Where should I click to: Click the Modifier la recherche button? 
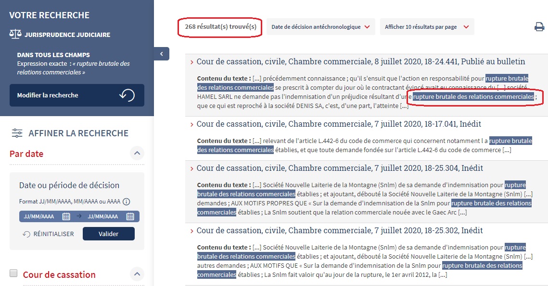77,95
